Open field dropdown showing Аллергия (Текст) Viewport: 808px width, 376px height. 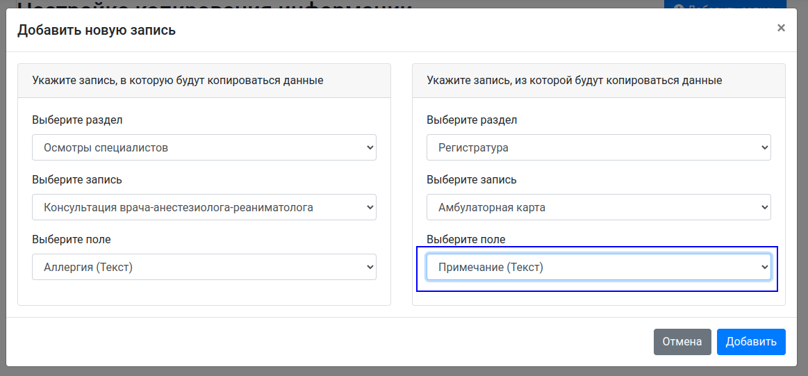point(204,267)
